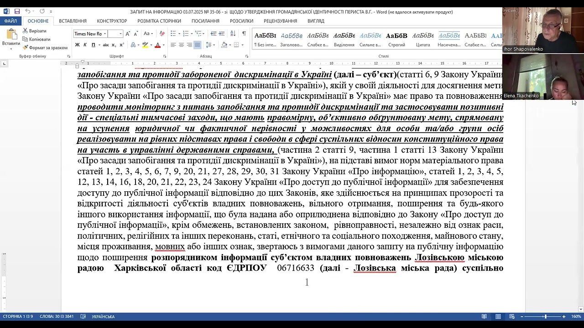
Task: Select Print Layout view icon
Action: (498, 317)
